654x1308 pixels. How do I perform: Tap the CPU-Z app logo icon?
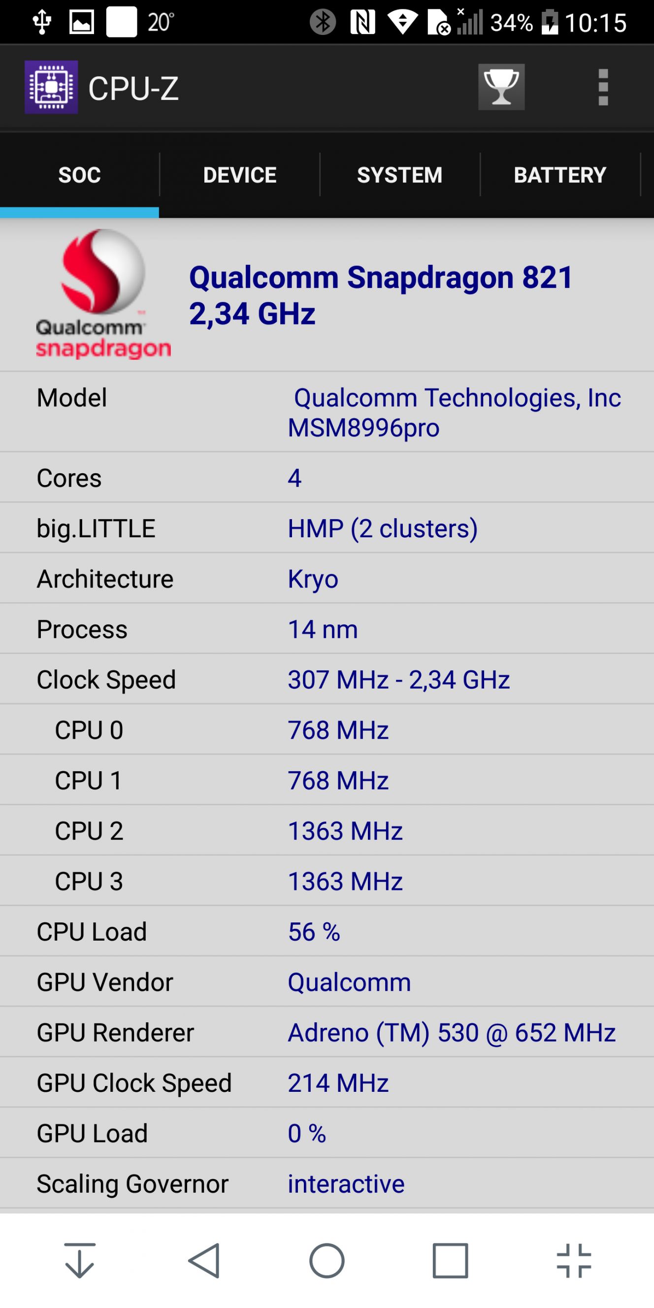point(51,87)
